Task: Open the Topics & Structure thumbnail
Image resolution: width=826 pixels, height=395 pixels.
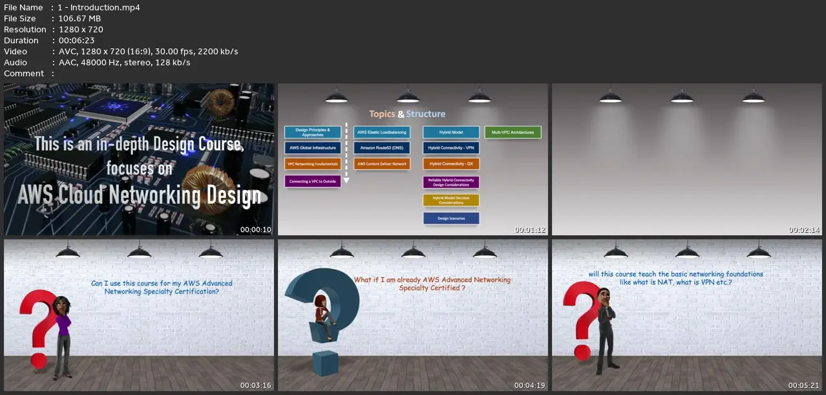Action: (413, 159)
